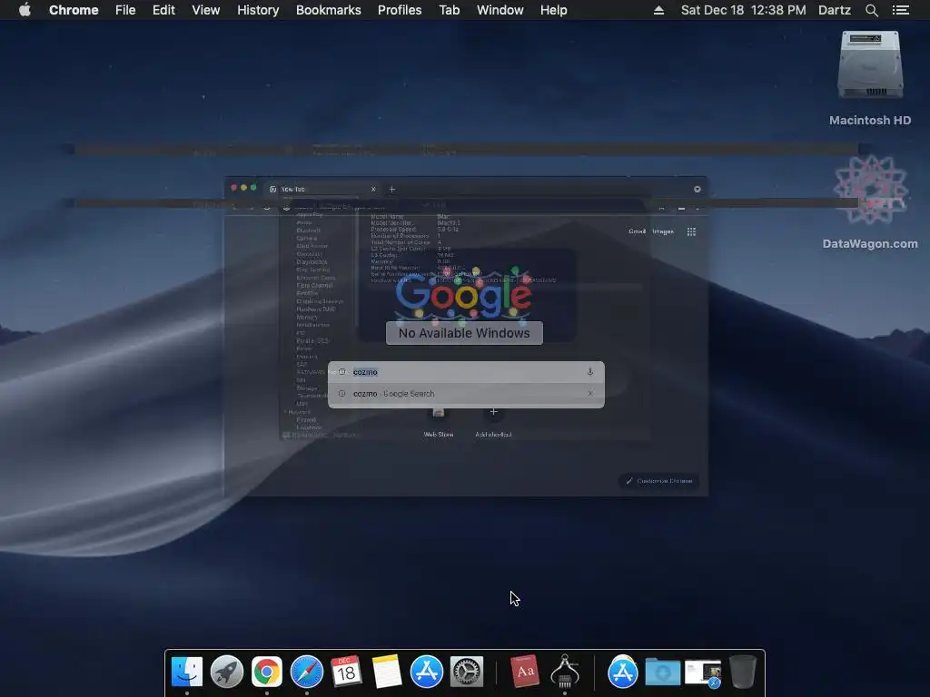Open Notification Center list icon
Viewport: 930px width, 697px height.
901,10
